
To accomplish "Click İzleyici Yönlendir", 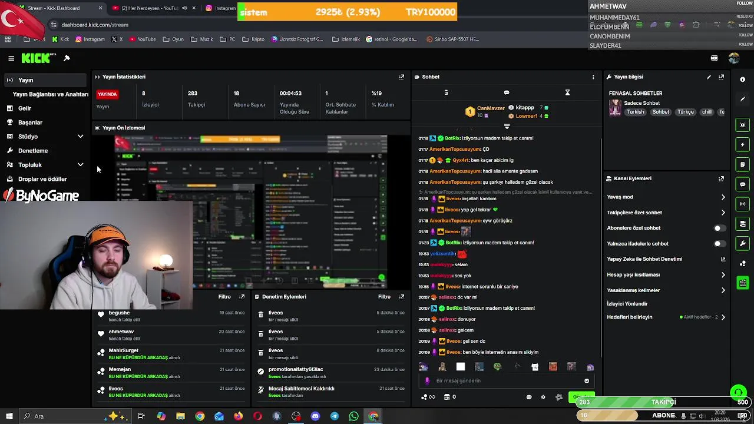I will point(627,304).
